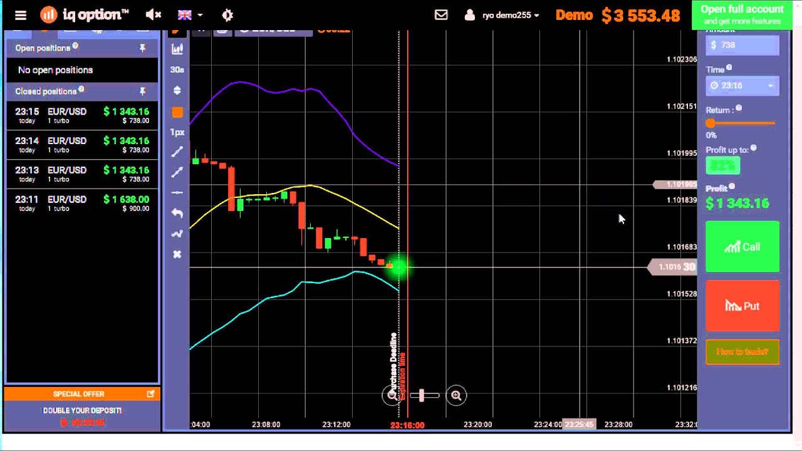
Task: Click the chart zoom slider handle
Action: [422, 395]
